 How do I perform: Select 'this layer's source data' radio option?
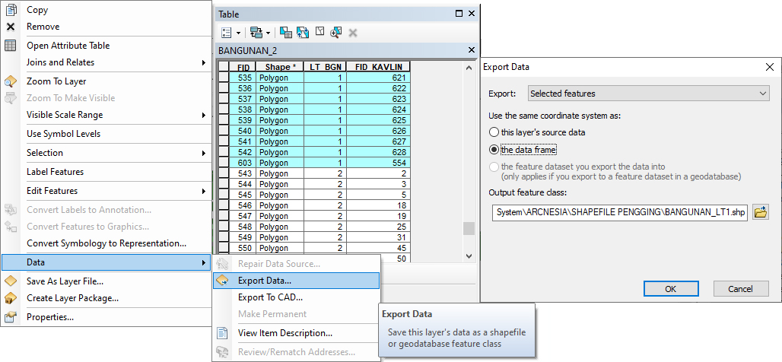494,132
